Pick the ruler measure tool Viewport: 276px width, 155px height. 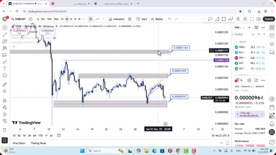click(x=4, y=84)
